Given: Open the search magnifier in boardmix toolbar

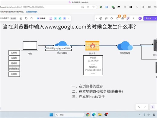Looking at the screenshot, I should (32, 18).
